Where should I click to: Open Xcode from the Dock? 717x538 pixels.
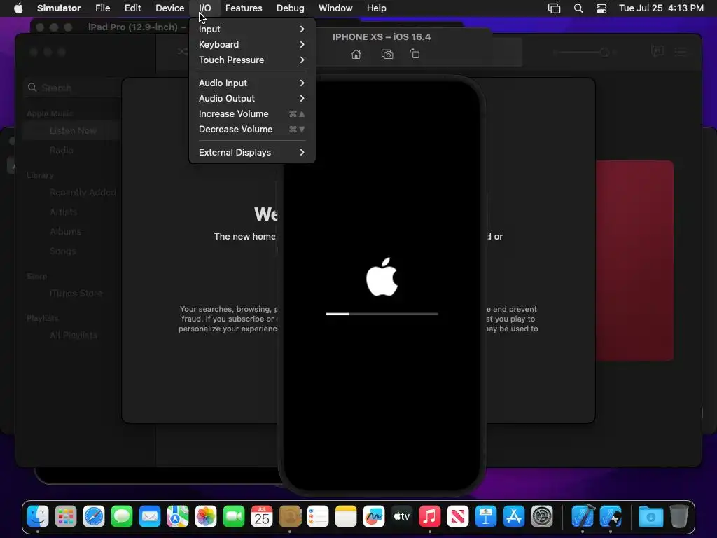click(x=583, y=516)
